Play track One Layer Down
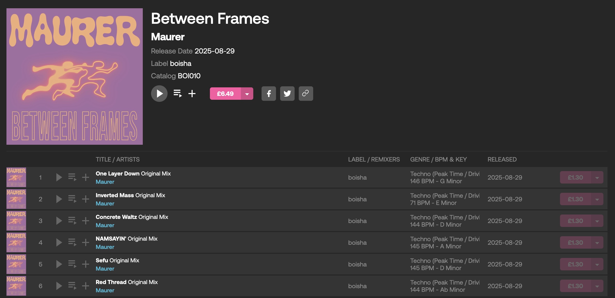Viewport: 615px width, 298px height. (59, 177)
